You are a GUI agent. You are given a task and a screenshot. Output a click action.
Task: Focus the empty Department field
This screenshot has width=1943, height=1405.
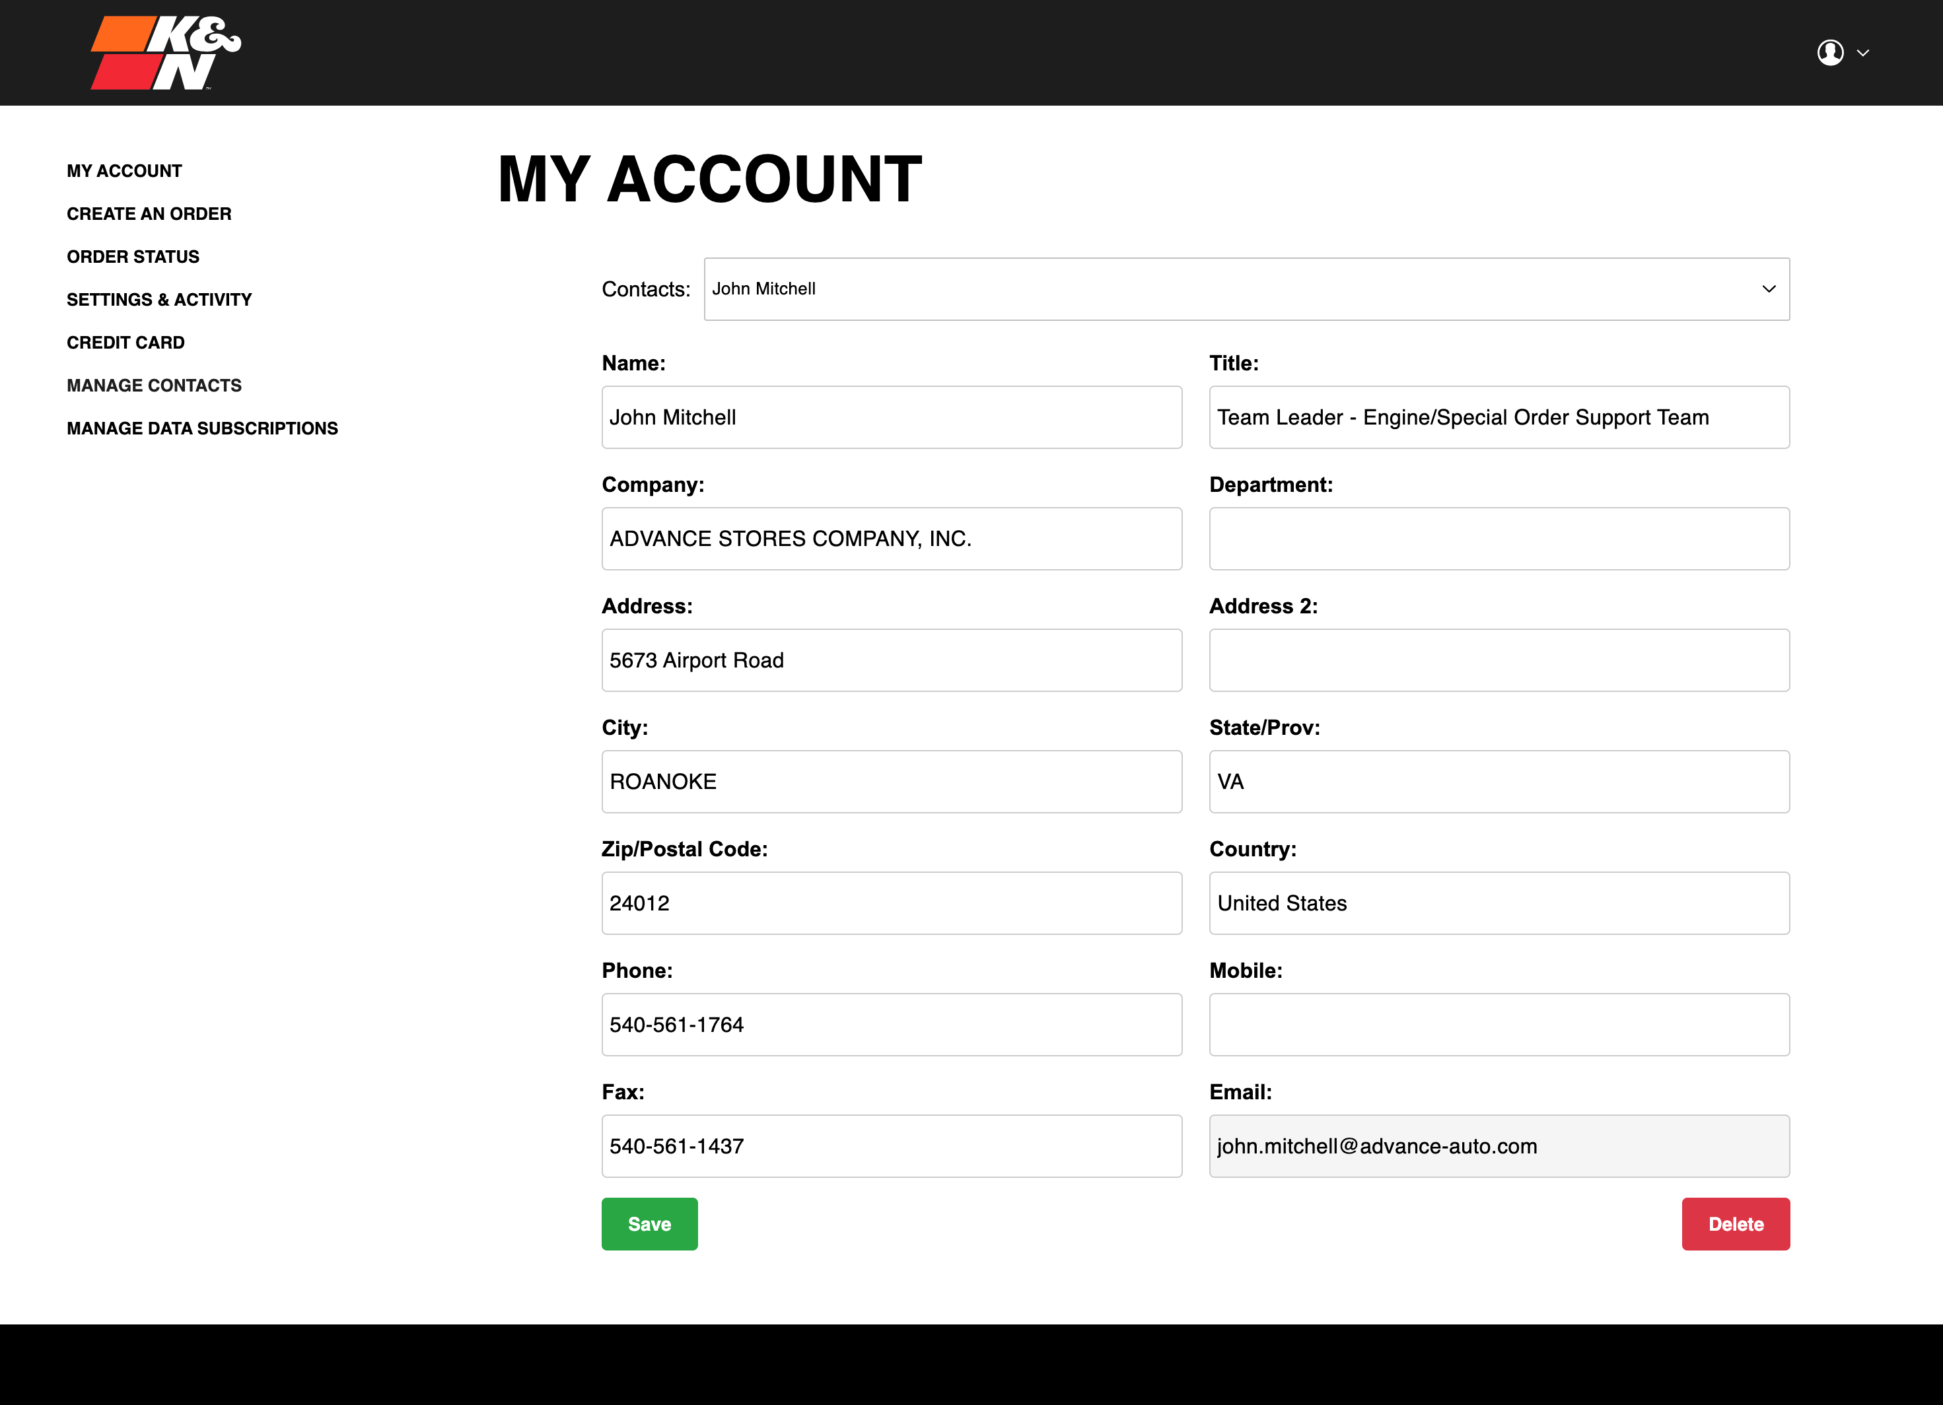pyautogui.click(x=1499, y=539)
